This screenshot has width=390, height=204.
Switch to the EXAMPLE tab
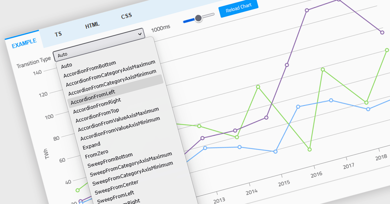click(x=24, y=43)
